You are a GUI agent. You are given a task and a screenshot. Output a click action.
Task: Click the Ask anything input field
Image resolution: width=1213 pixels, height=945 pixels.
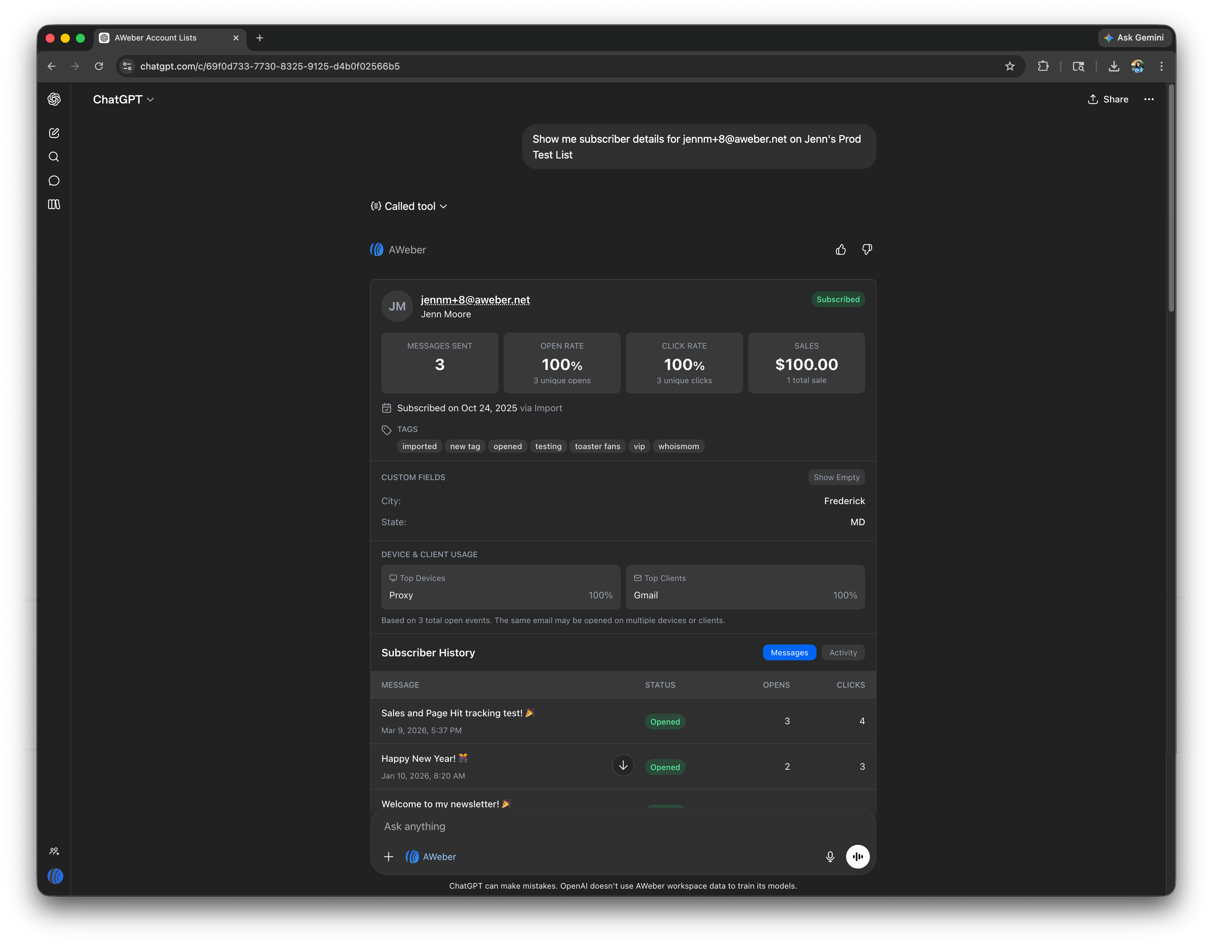611,826
